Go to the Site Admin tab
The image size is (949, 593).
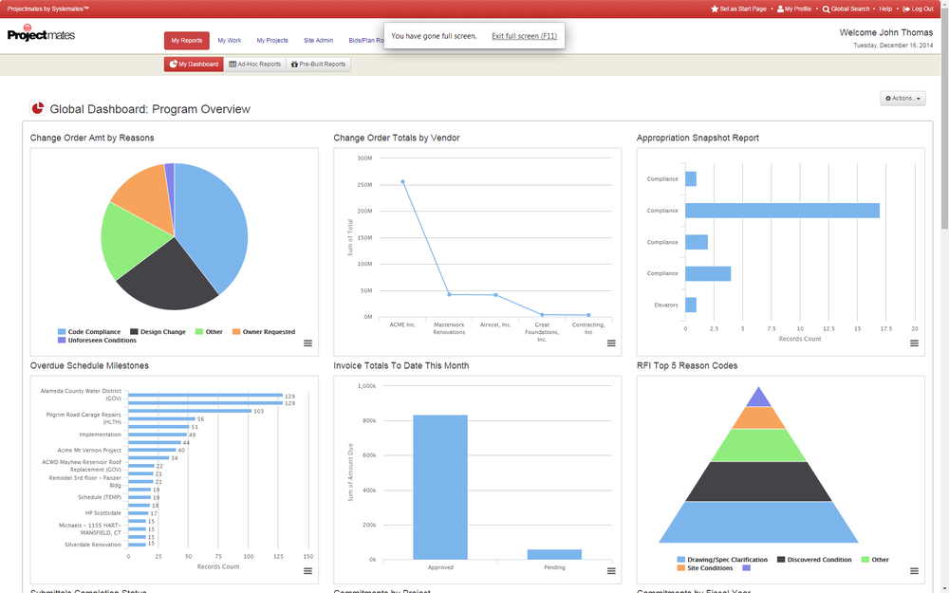tap(318, 41)
